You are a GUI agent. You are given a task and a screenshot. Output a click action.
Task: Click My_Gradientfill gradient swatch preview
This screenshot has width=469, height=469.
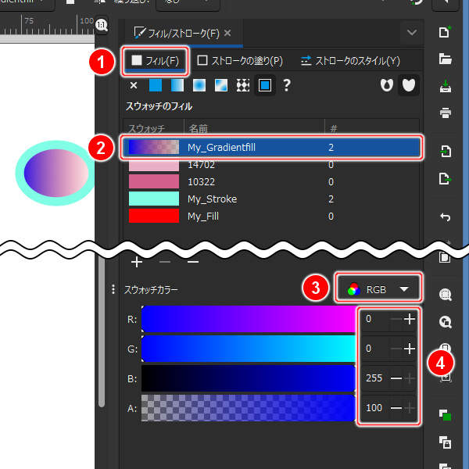pyautogui.click(x=154, y=147)
